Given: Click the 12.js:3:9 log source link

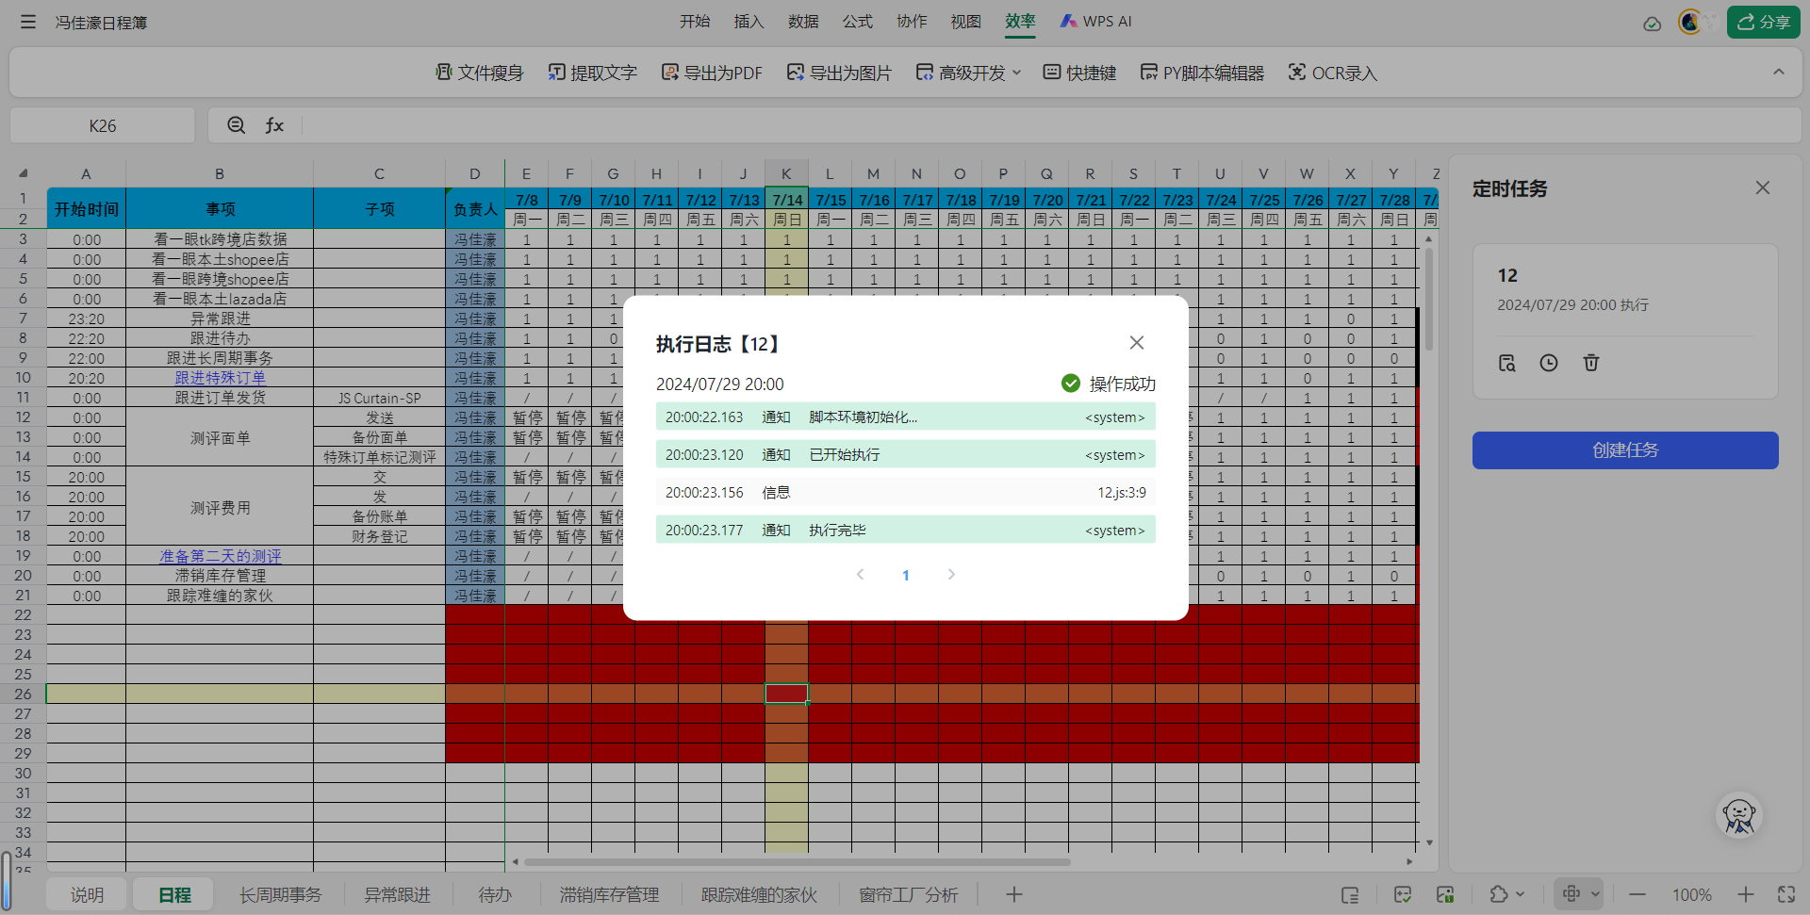Looking at the screenshot, I should point(1122,492).
